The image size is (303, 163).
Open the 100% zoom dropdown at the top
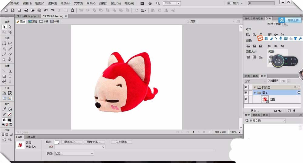[178, 3]
